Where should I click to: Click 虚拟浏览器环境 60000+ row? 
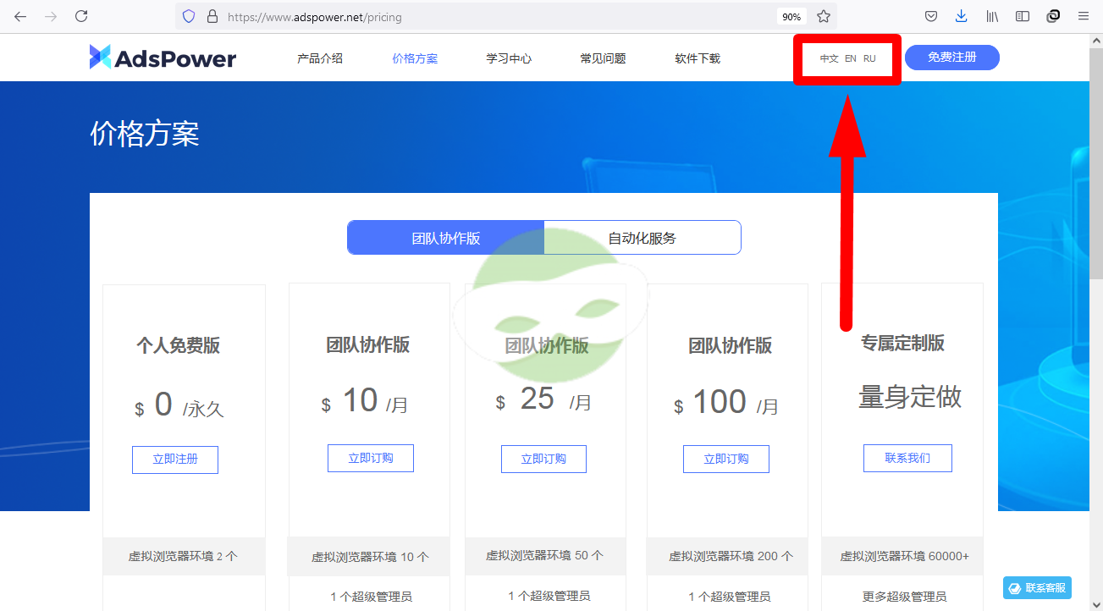(902, 557)
